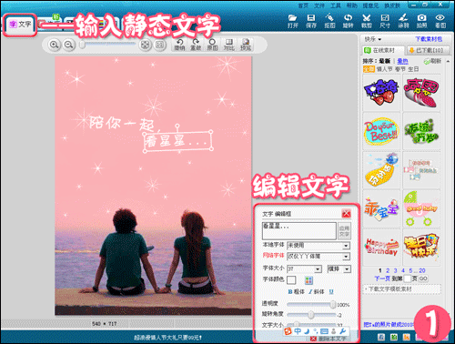
Task: Open the 尺寸 resize tool
Action: [385, 21]
